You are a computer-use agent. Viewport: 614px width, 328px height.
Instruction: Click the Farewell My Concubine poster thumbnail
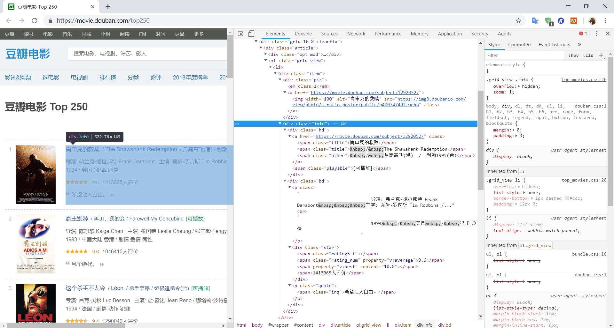(35, 244)
